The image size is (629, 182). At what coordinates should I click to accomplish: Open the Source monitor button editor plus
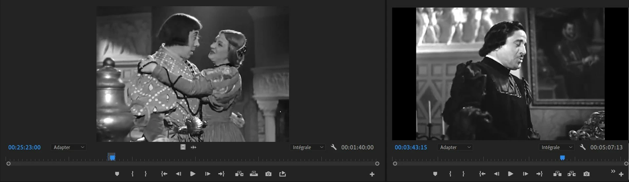[372, 174]
